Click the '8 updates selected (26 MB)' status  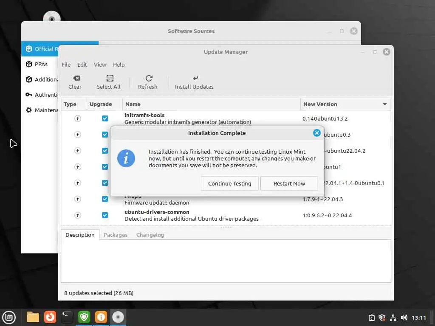(x=99, y=293)
